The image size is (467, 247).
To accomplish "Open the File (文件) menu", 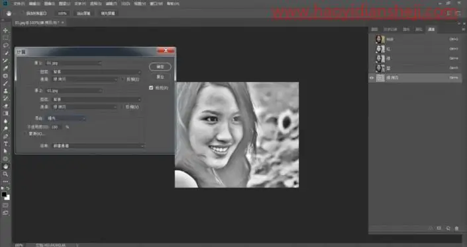I will [19, 3].
